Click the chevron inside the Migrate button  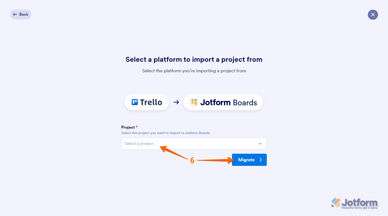coord(261,160)
